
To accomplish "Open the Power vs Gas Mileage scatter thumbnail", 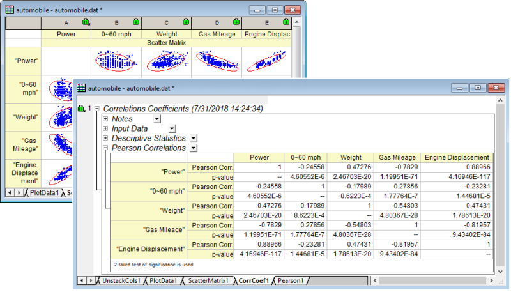I will click(x=217, y=61).
